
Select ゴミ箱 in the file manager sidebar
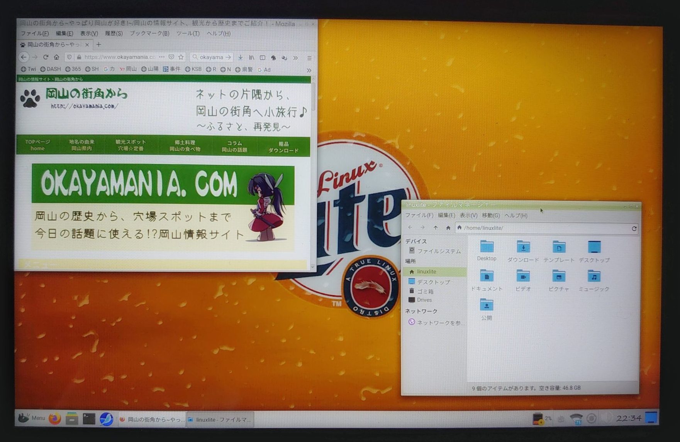coord(425,292)
